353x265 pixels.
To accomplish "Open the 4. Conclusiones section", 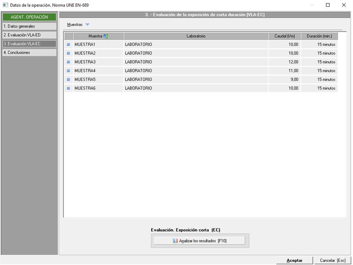I will (x=29, y=53).
